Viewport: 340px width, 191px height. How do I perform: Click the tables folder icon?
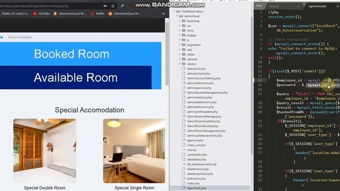pyautogui.click(x=184, y=54)
